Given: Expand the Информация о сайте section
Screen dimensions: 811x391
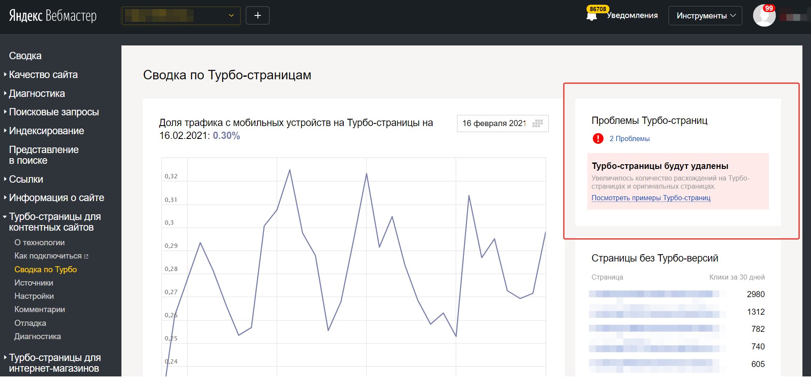Looking at the screenshot, I should pyautogui.click(x=57, y=198).
